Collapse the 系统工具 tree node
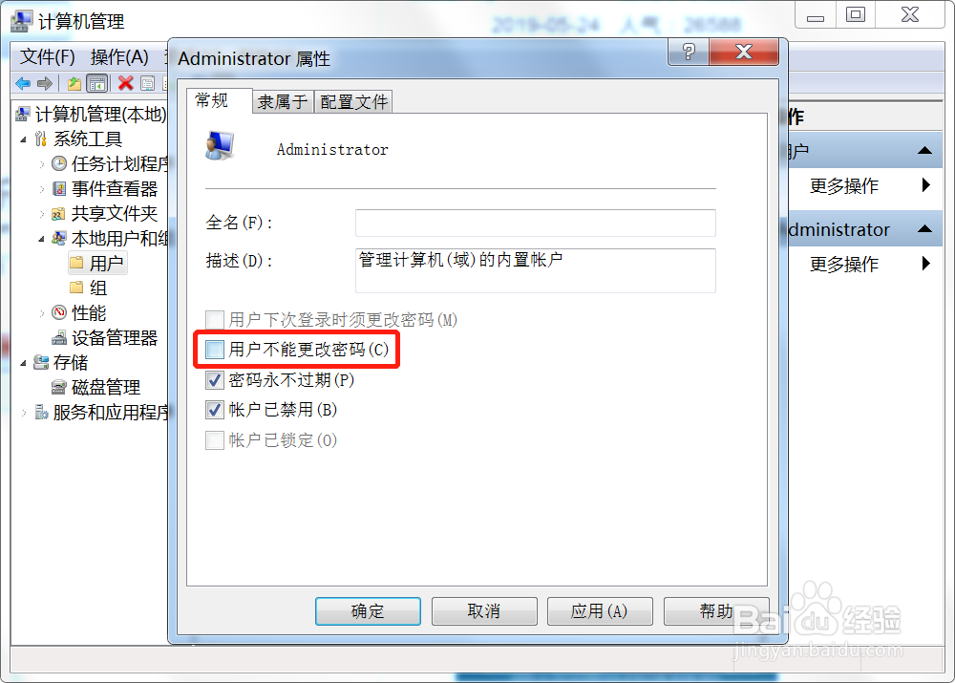 23,139
